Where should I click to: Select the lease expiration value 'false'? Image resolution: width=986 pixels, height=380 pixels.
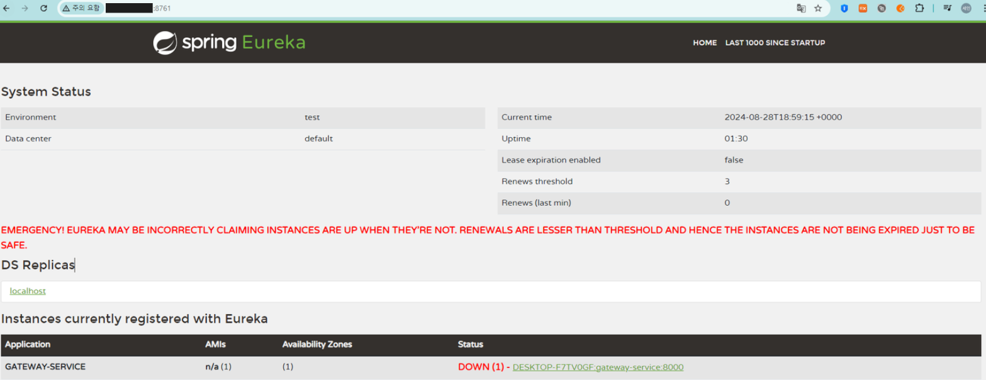pyautogui.click(x=734, y=160)
